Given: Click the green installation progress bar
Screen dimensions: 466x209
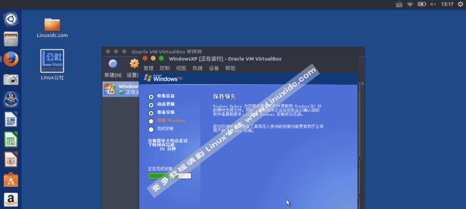Looking at the screenshot, I should (x=170, y=176).
